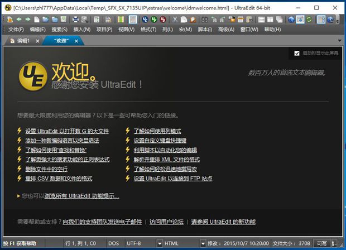
Task: Open link 重排 CSV 数据和文件的格式
Action: pyautogui.click(x=59, y=179)
